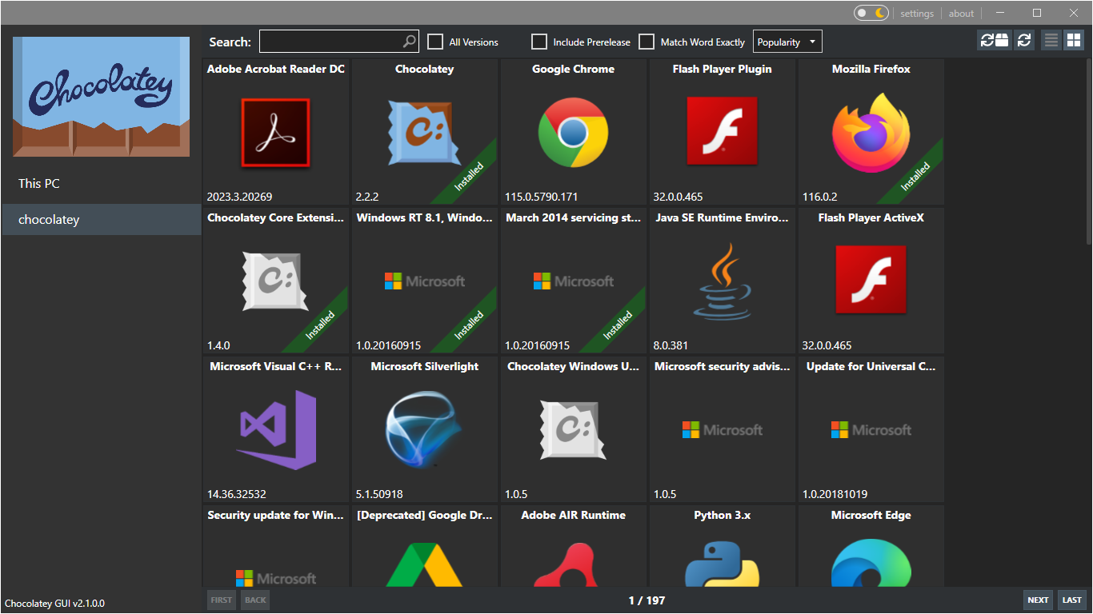Screen dimensions: 1093x614
Task: Click version text "14.36.32532"
Action: pyautogui.click(x=237, y=494)
